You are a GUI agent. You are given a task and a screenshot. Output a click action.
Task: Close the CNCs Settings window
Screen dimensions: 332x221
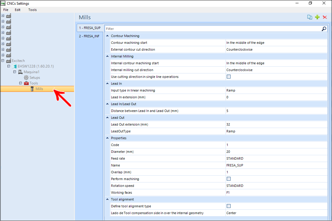(x=324, y=3)
